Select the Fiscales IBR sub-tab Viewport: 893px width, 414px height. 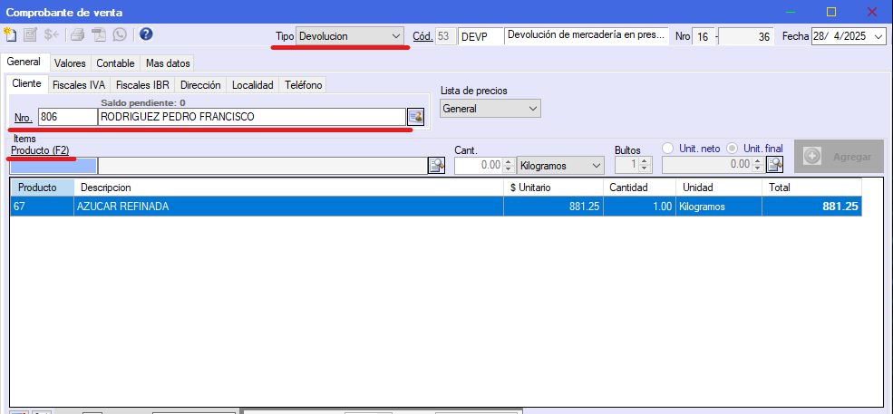(142, 85)
